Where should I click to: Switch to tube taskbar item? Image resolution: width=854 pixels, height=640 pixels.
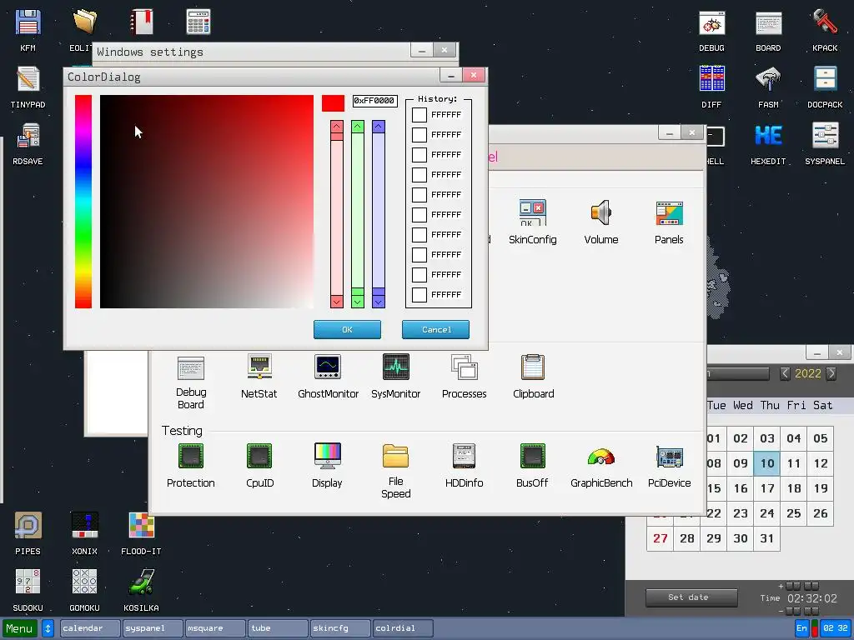tap(277, 628)
